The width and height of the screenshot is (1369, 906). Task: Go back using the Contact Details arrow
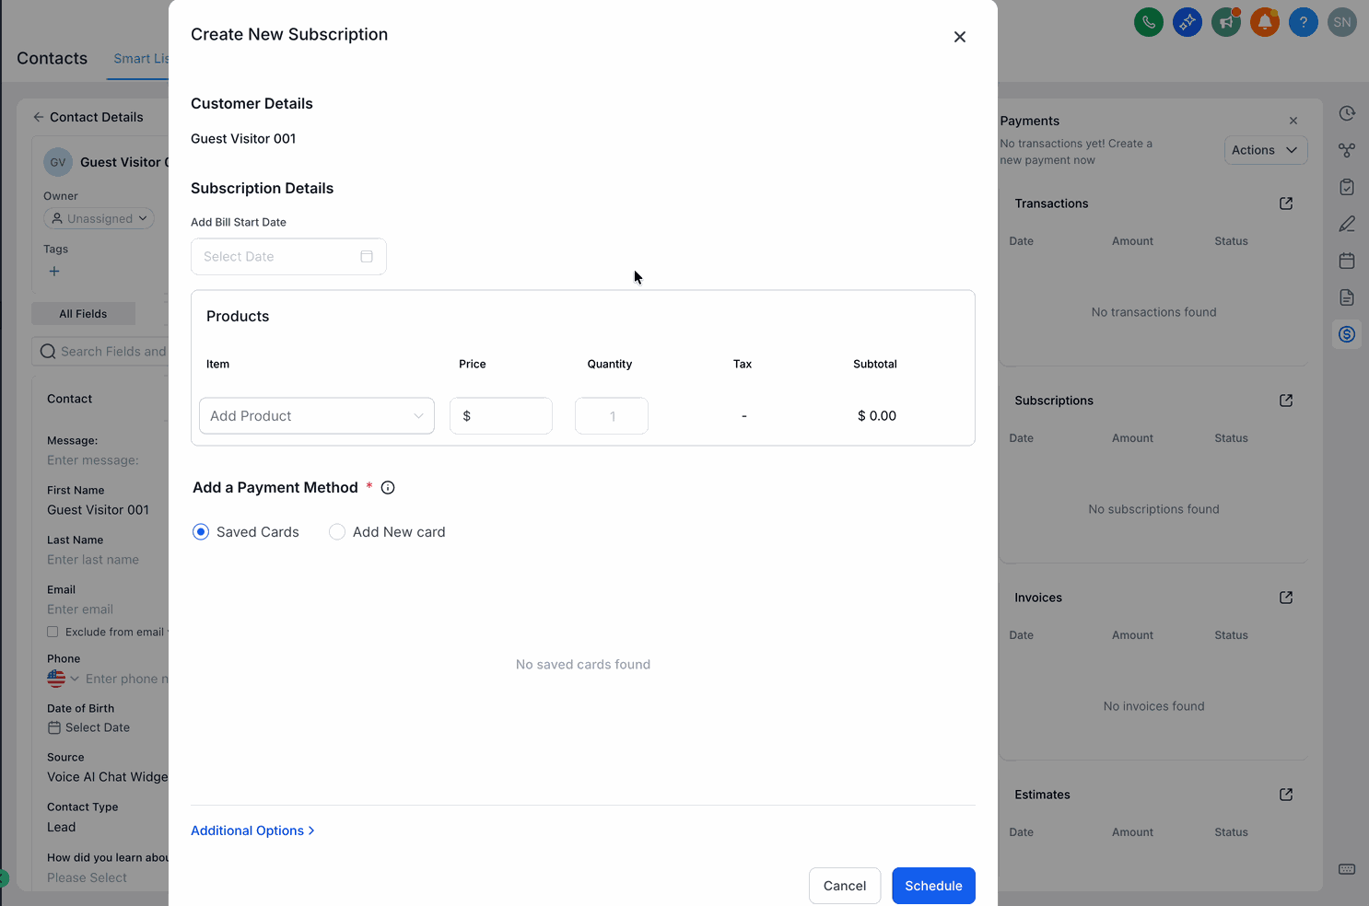click(38, 117)
